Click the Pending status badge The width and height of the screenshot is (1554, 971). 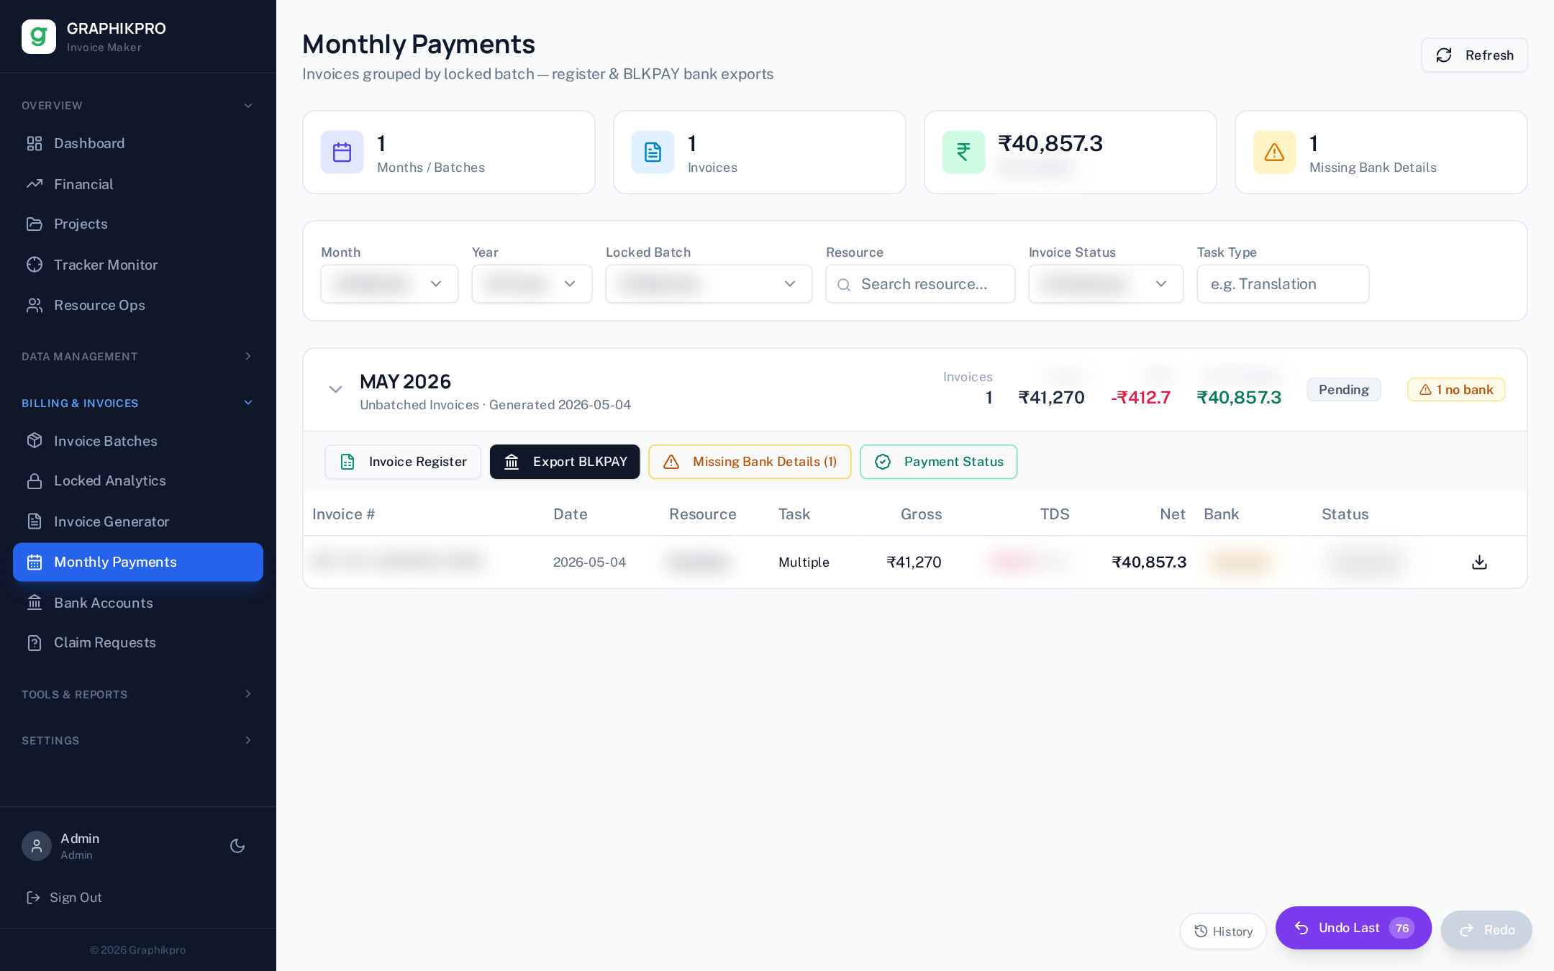point(1344,389)
